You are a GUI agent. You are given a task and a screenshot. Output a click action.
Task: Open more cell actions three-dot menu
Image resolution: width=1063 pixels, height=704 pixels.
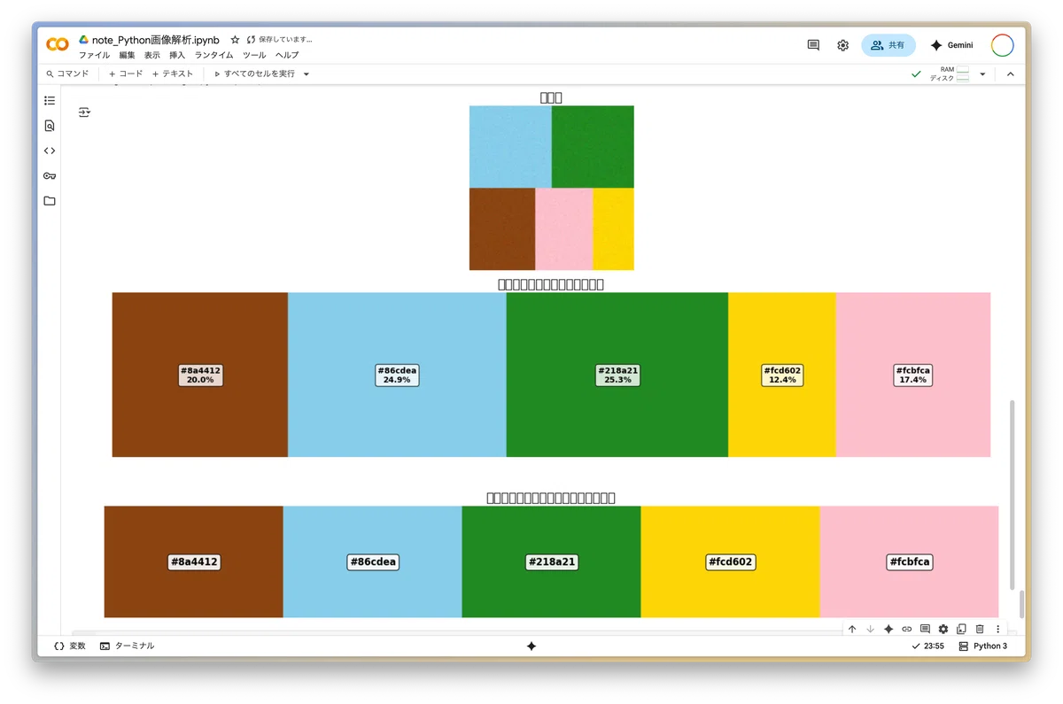998,629
